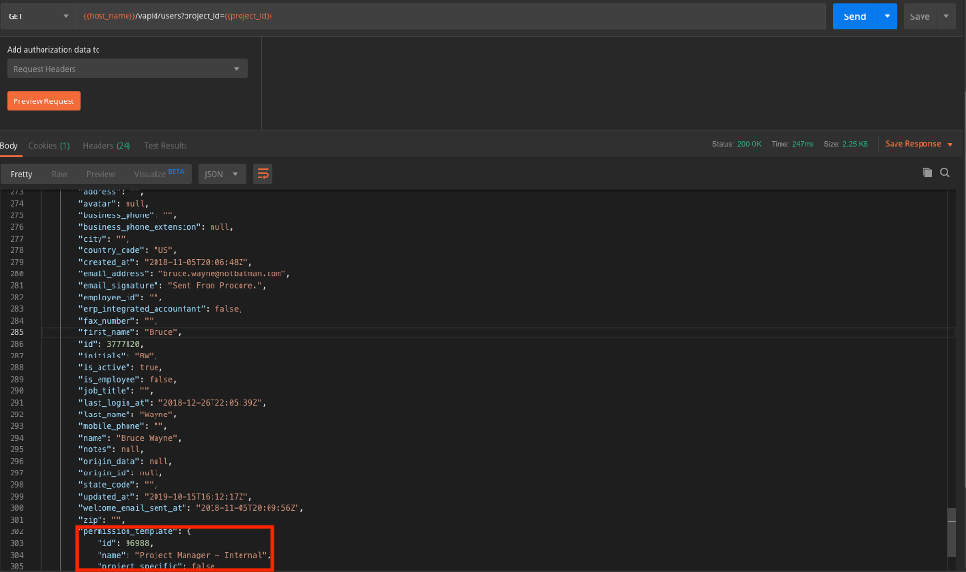Click the "id": 96988 line
Viewport: 966px width, 572px height.
click(125, 543)
